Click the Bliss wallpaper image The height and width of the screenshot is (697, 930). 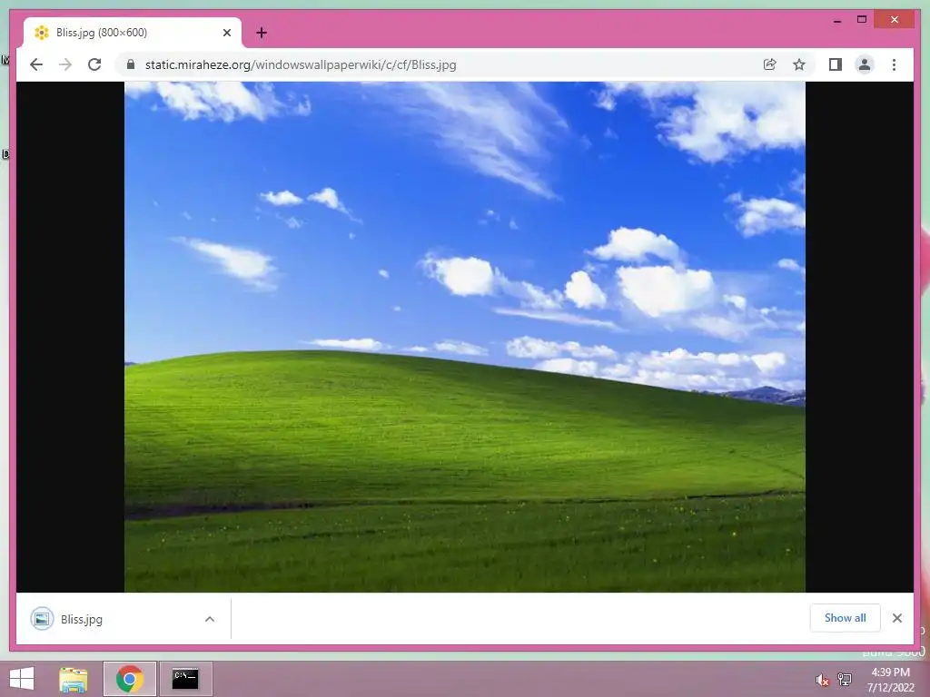(x=465, y=337)
